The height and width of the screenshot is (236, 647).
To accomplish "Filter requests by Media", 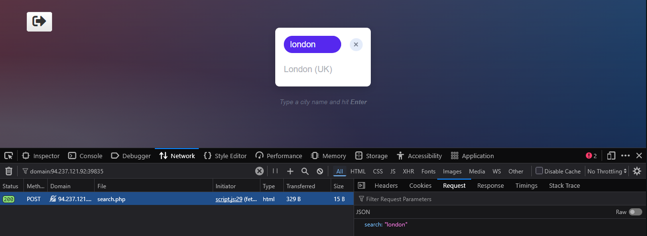I will (477, 171).
